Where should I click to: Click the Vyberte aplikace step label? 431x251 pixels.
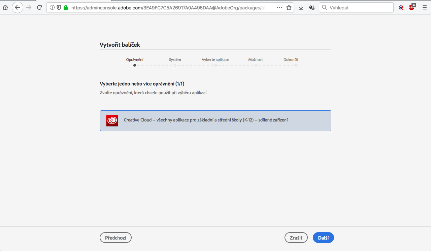pos(215,60)
